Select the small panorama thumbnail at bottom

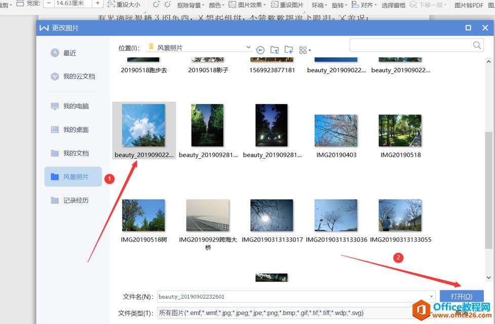pos(272,277)
